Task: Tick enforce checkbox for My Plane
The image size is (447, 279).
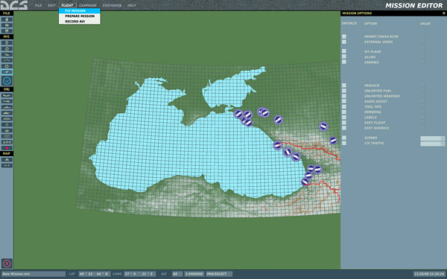Action: [344, 51]
